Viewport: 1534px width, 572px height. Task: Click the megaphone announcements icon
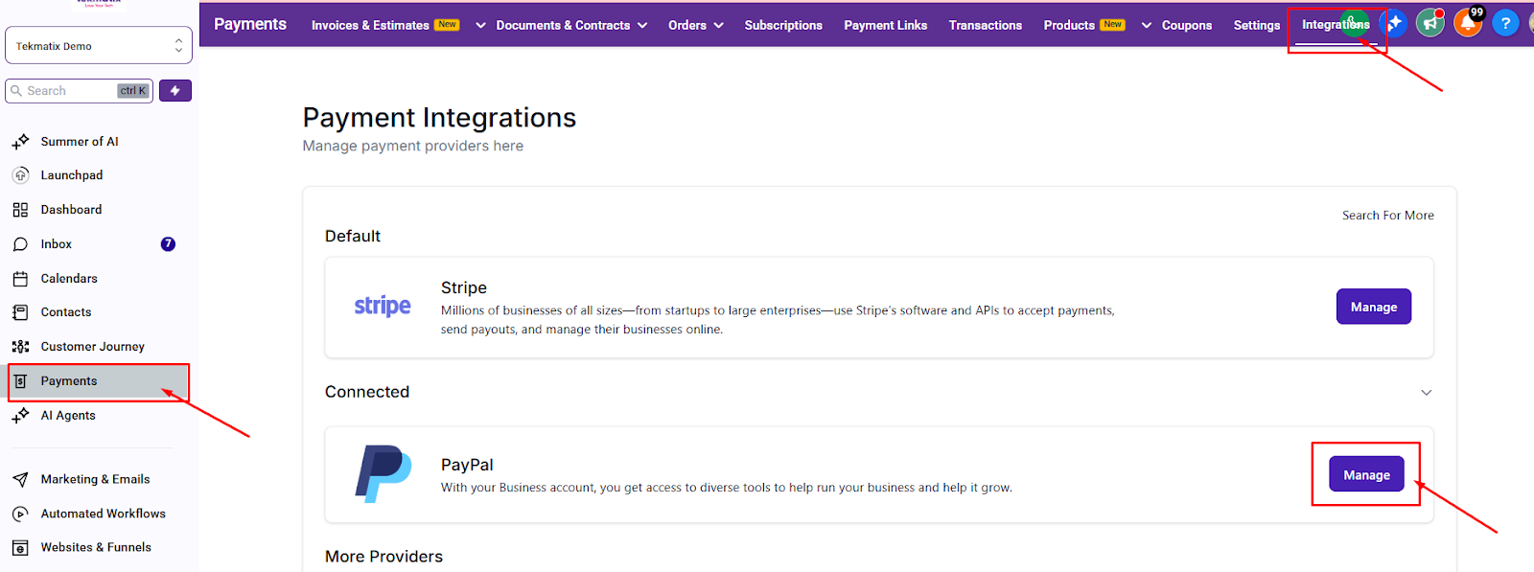click(x=1430, y=23)
